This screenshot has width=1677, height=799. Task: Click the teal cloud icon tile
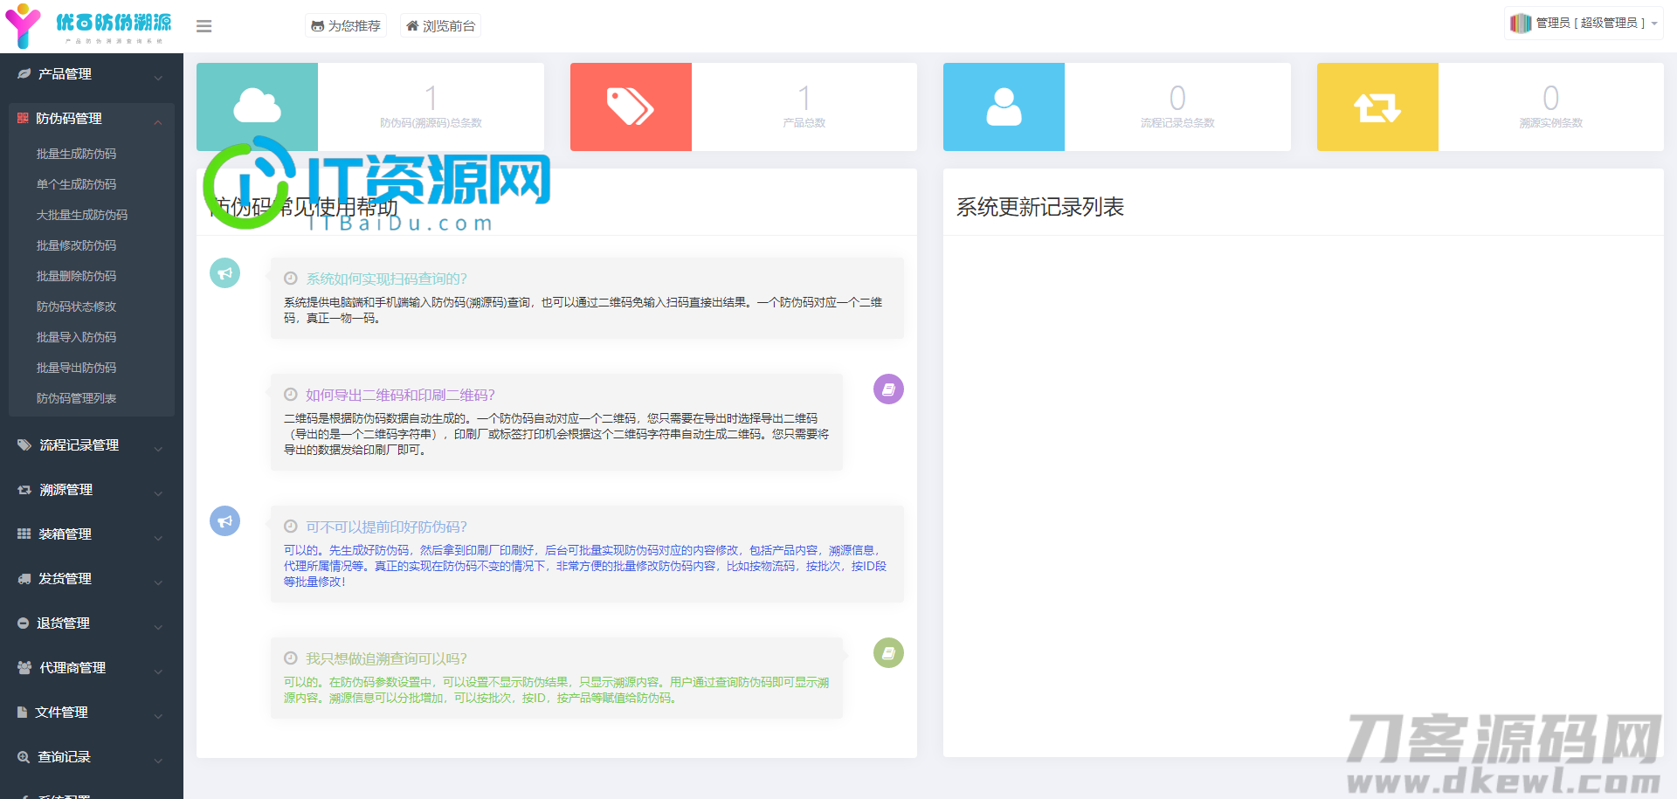(257, 107)
